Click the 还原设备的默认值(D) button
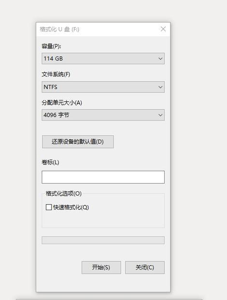Viewport: 227px width, 300px height. pyautogui.click(x=78, y=142)
